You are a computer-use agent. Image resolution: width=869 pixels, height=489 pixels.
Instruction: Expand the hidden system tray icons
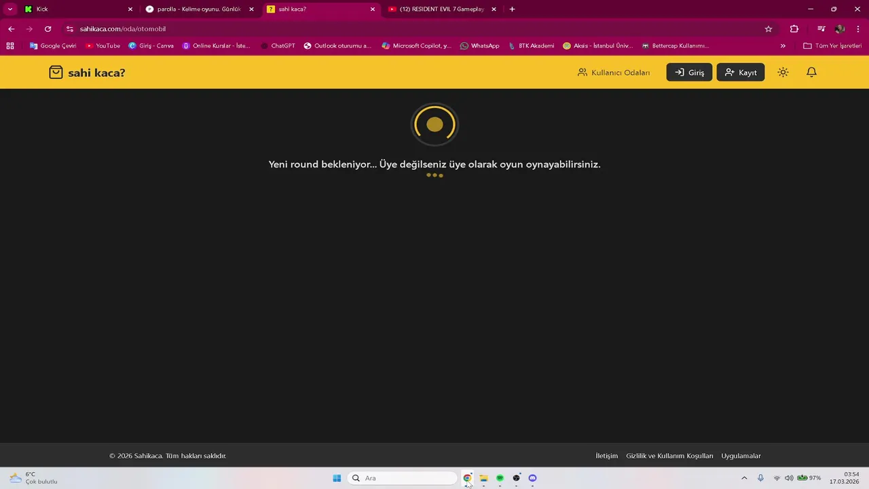point(744,478)
